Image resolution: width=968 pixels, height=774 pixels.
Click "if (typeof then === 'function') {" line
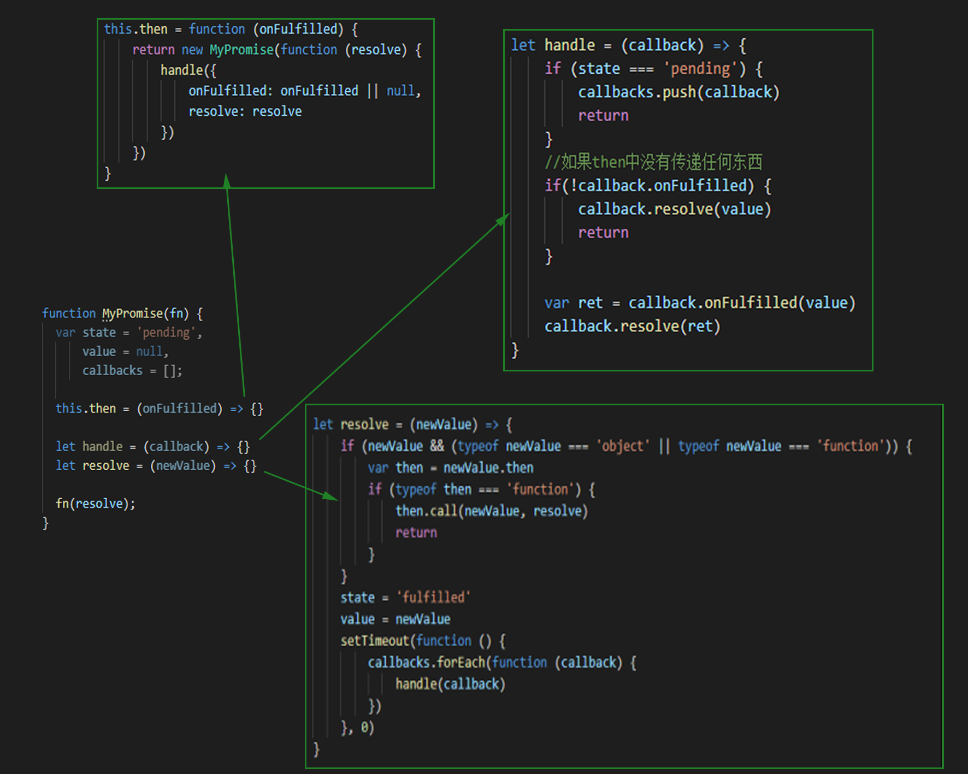(481, 489)
